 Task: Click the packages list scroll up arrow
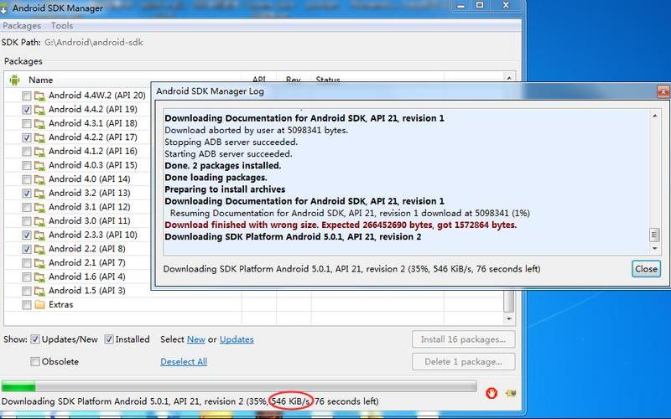(x=509, y=78)
